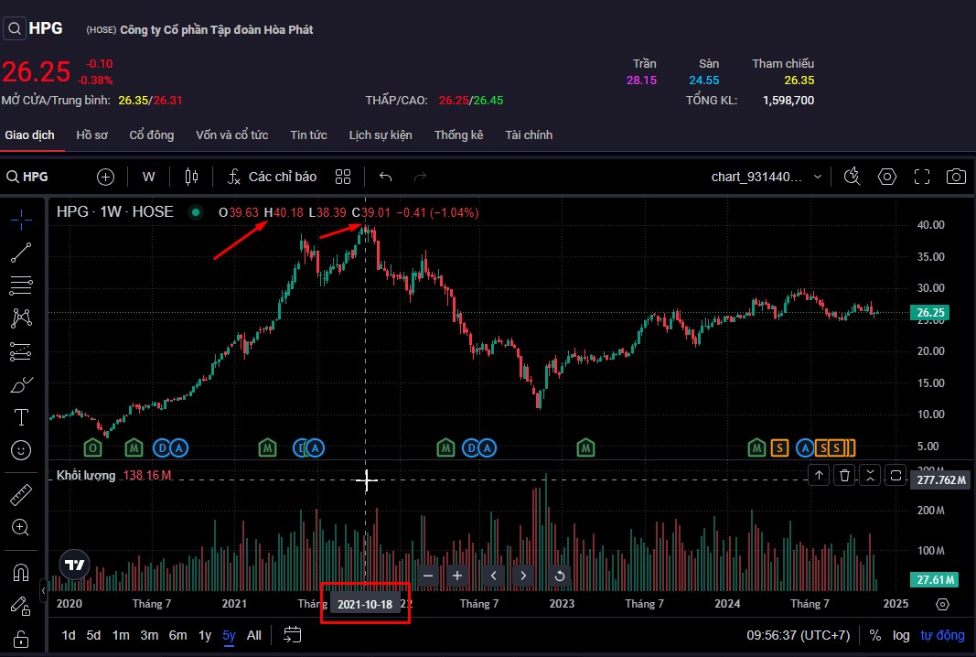Open the go-to-date calendar icon
The image size is (976, 657).
click(x=293, y=635)
